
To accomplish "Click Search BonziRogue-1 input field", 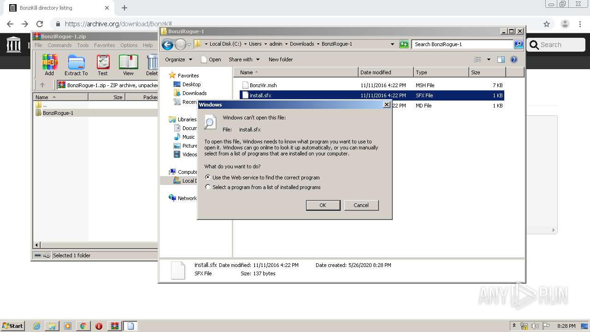I will (462, 44).
